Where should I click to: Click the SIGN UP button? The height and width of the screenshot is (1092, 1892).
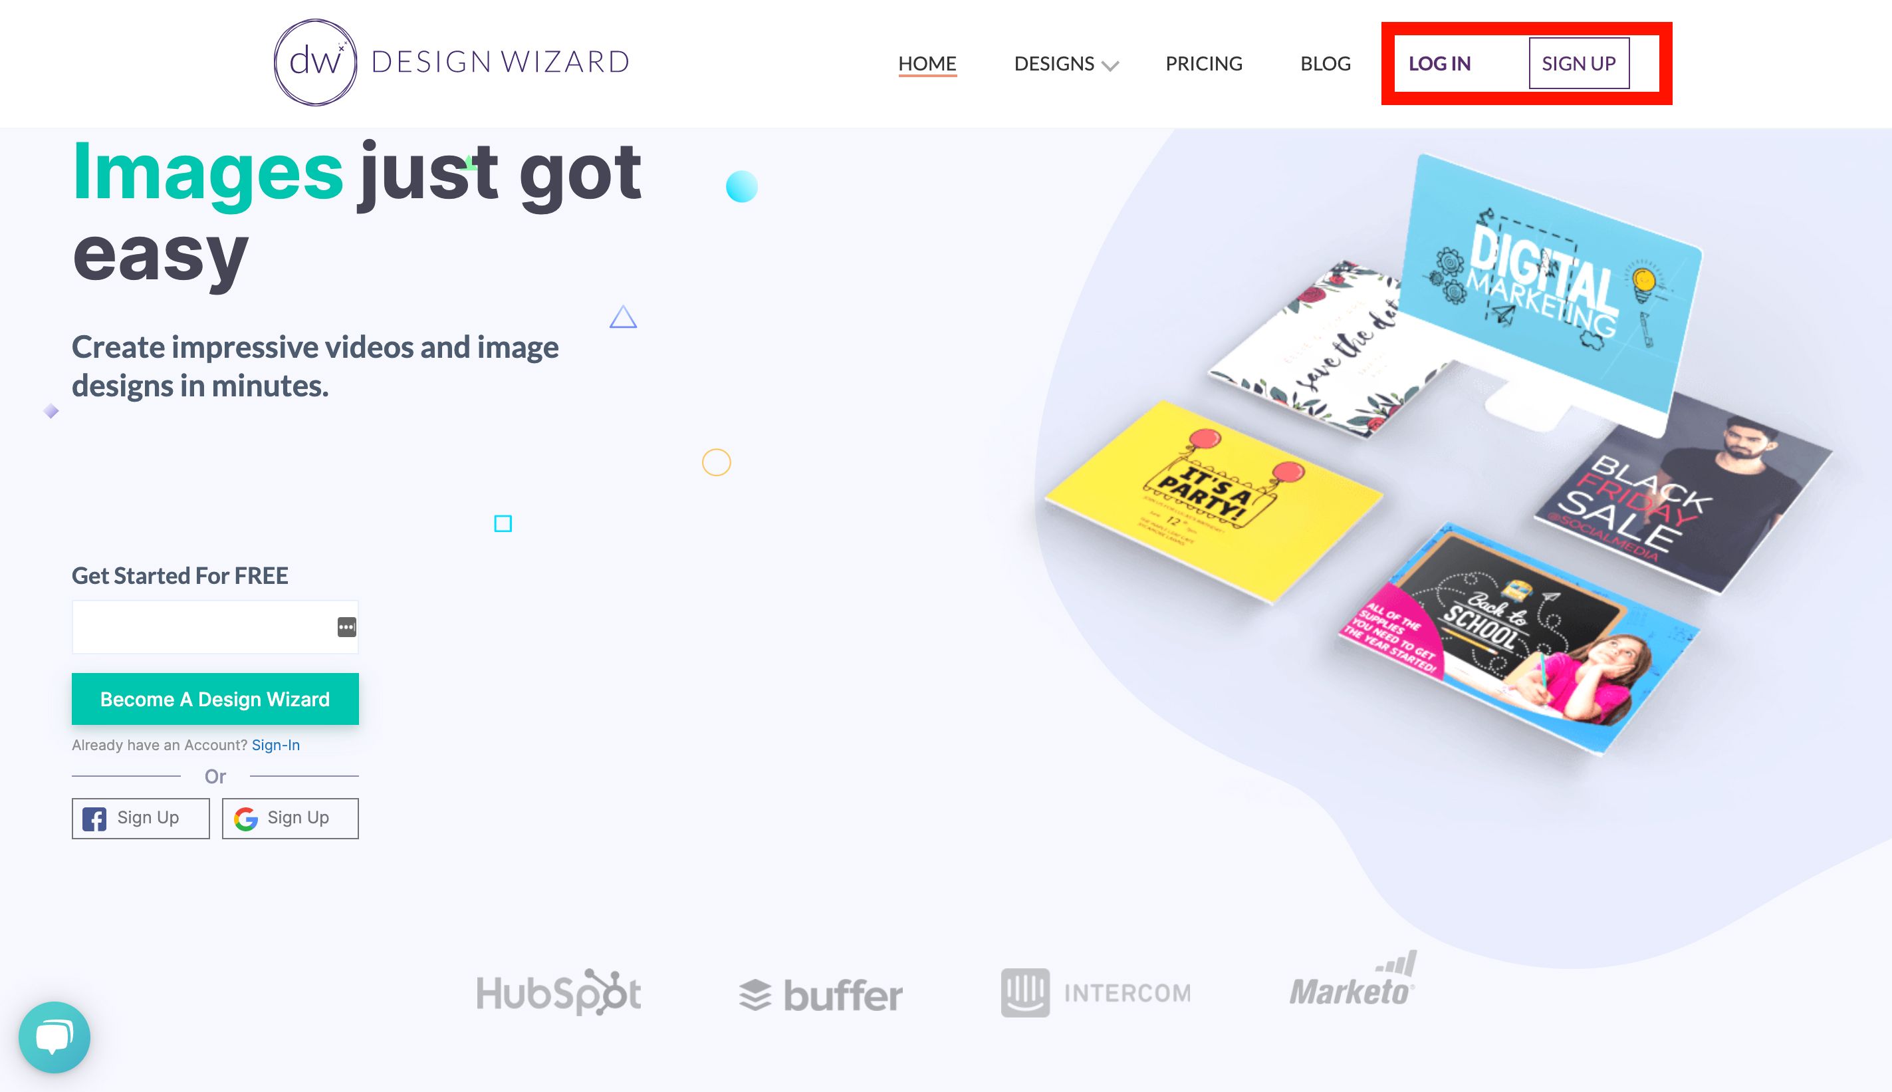click(x=1579, y=61)
